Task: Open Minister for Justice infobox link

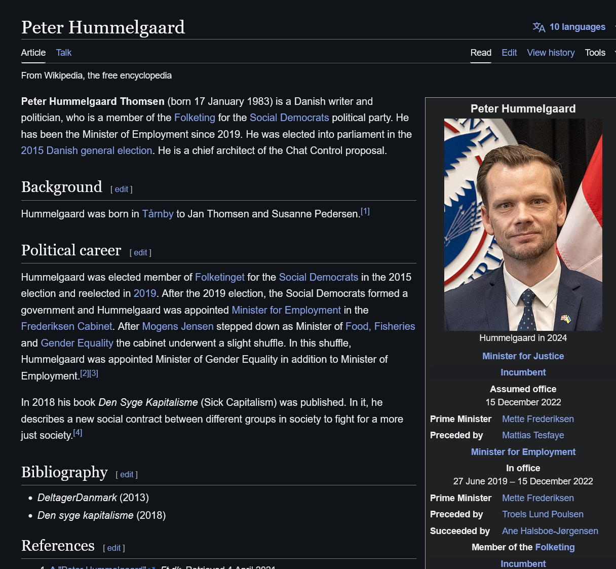Action: [523, 356]
